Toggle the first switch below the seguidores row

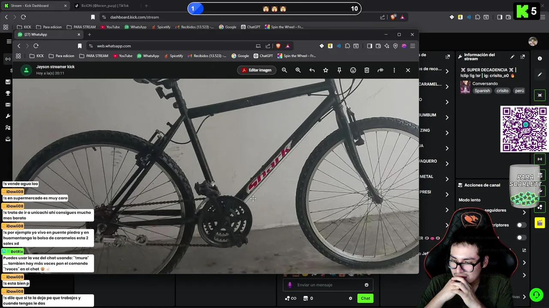coord(521,225)
